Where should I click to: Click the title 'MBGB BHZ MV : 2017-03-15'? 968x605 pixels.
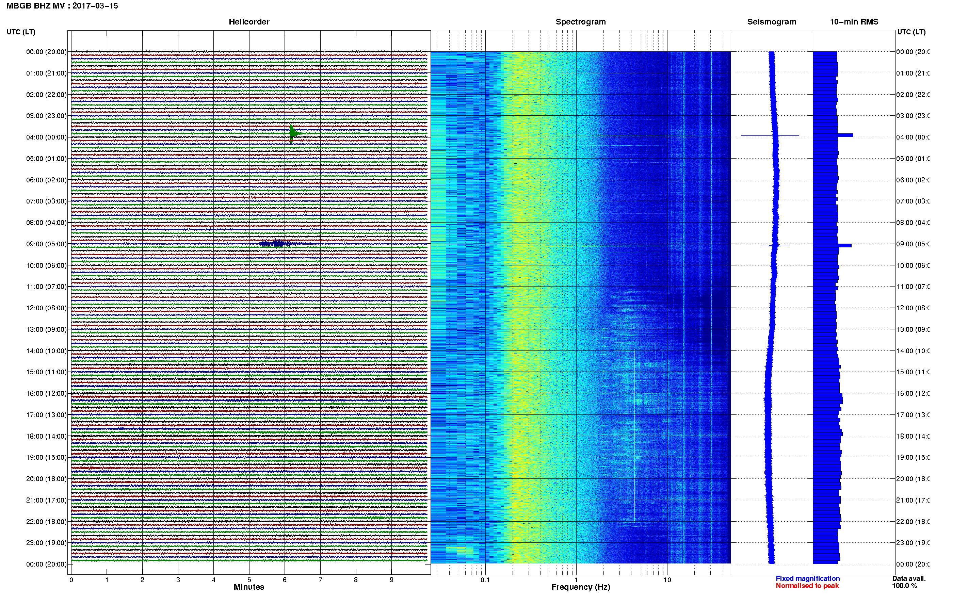coord(62,5)
